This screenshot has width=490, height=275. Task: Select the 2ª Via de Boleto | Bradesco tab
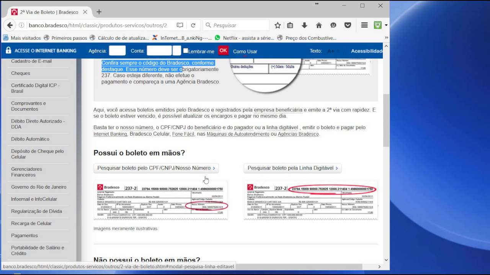[49, 12]
